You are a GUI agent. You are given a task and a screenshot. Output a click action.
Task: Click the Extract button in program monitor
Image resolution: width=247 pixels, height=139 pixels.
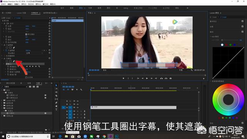pyautogui.click(x=166, y=78)
